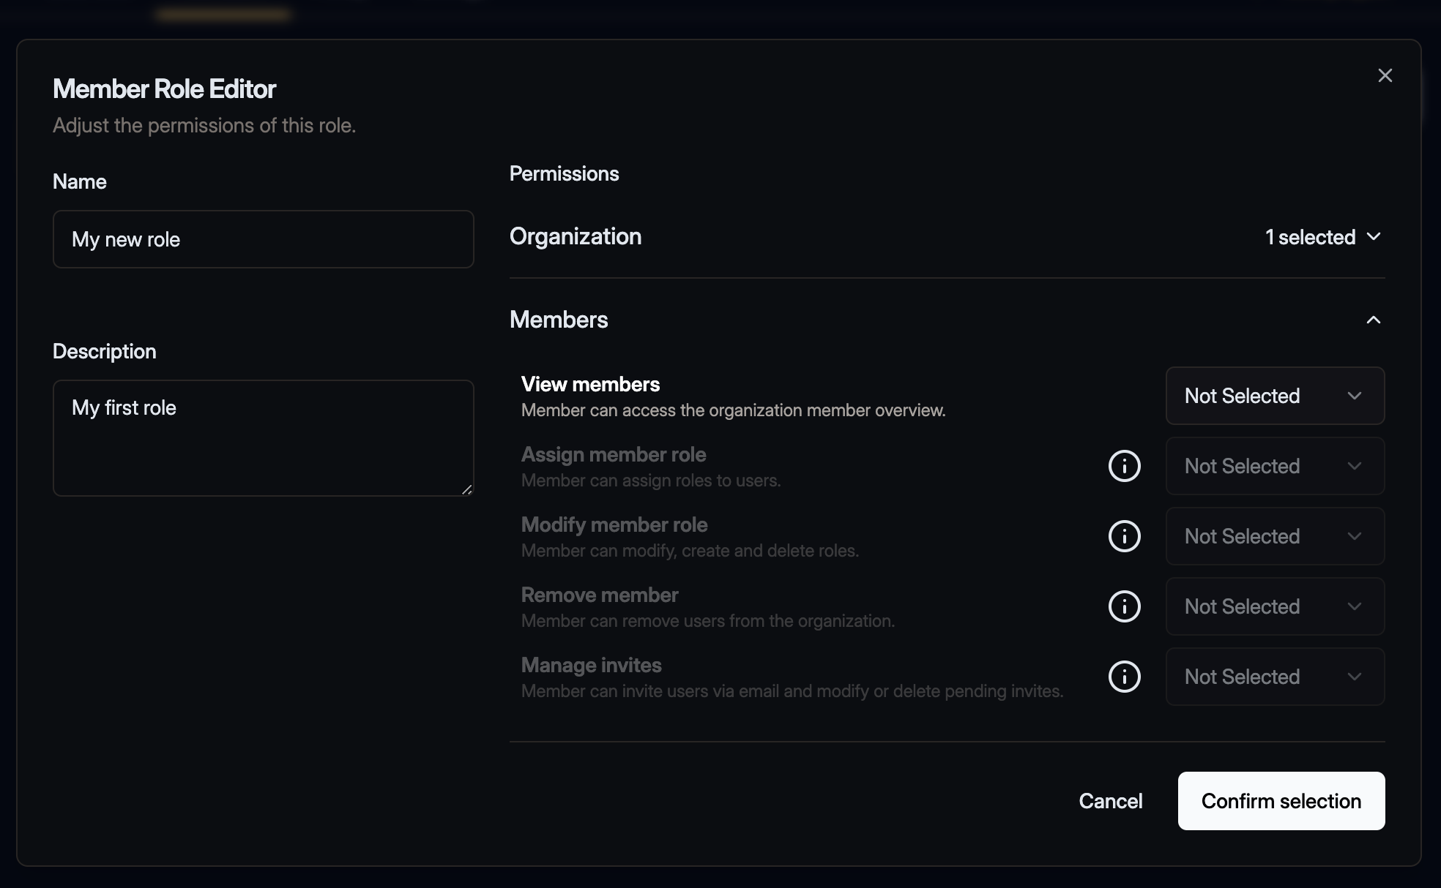Image resolution: width=1441 pixels, height=888 pixels.
Task: Click the Confirm selection button
Action: 1281,801
